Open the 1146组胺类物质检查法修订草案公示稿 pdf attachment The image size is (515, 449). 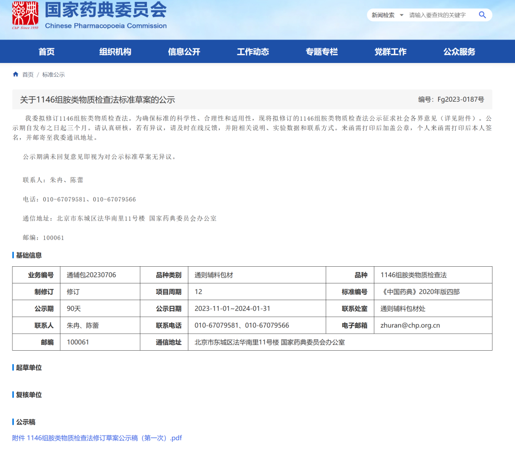point(97,438)
